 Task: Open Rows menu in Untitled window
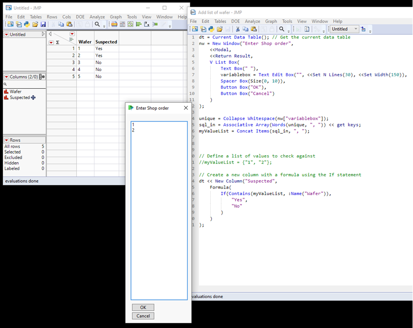click(x=52, y=17)
